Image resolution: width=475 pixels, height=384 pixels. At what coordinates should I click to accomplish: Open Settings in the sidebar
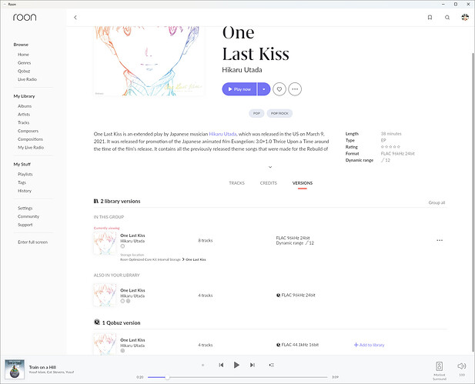pos(25,208)
